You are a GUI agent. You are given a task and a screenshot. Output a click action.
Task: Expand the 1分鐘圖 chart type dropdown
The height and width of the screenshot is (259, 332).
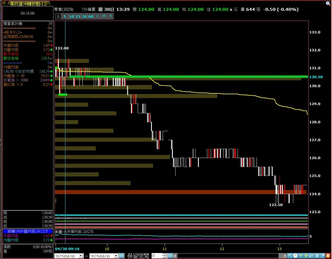pos(101,9)
